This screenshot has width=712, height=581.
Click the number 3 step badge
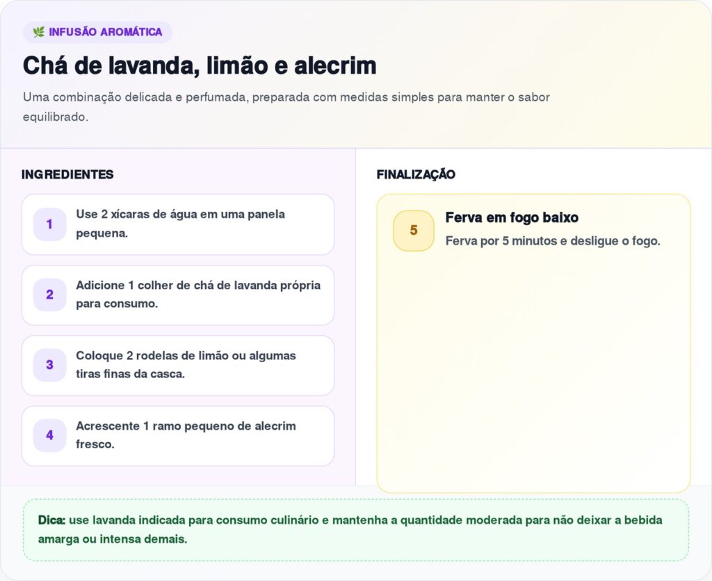49,365
